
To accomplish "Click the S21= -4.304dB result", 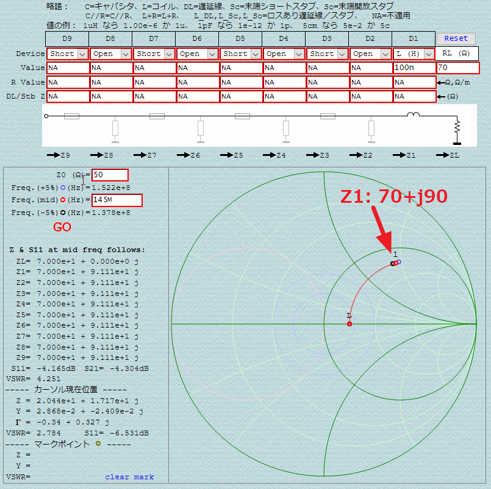I will point(116,368).
